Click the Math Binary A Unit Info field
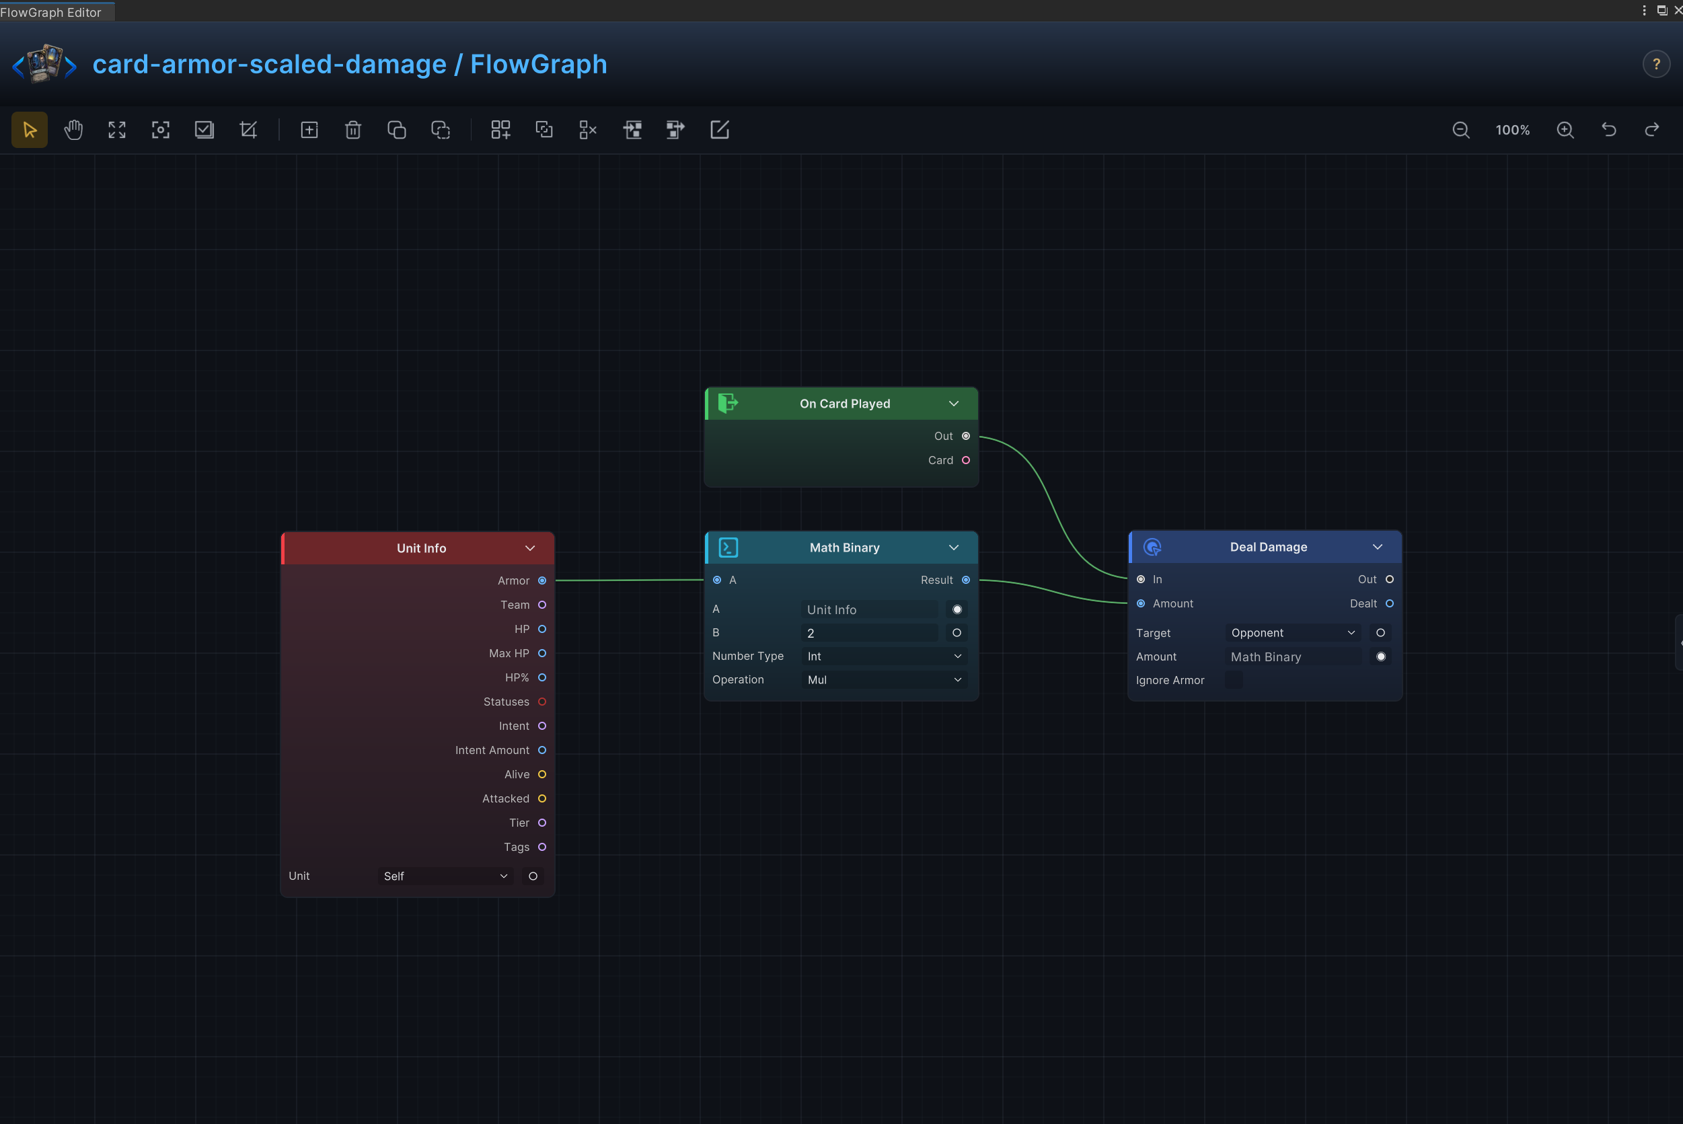The width and height of the screenshot is (1683, 1124). tap(870, 609)
